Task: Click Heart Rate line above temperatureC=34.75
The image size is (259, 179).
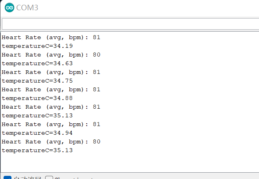Action: [51, 72]
